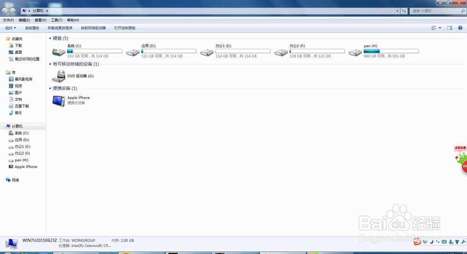This screenshot has height=254, width=467.
Task: Toggle the preview pane icon
Action: (x=450, y=28)
